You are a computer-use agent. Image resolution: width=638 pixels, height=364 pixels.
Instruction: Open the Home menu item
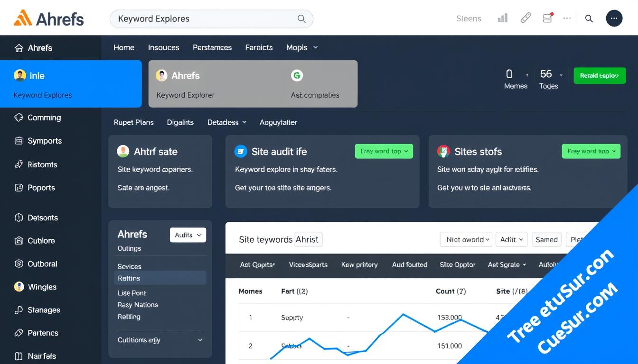tap(124, 47)
